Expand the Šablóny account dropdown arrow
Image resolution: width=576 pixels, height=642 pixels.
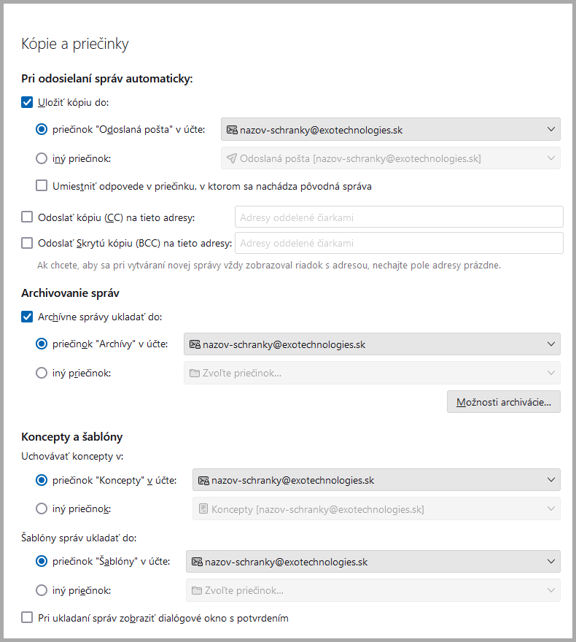550,562
